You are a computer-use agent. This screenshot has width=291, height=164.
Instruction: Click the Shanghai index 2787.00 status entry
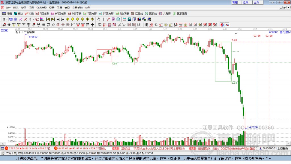tap(28, 148)
